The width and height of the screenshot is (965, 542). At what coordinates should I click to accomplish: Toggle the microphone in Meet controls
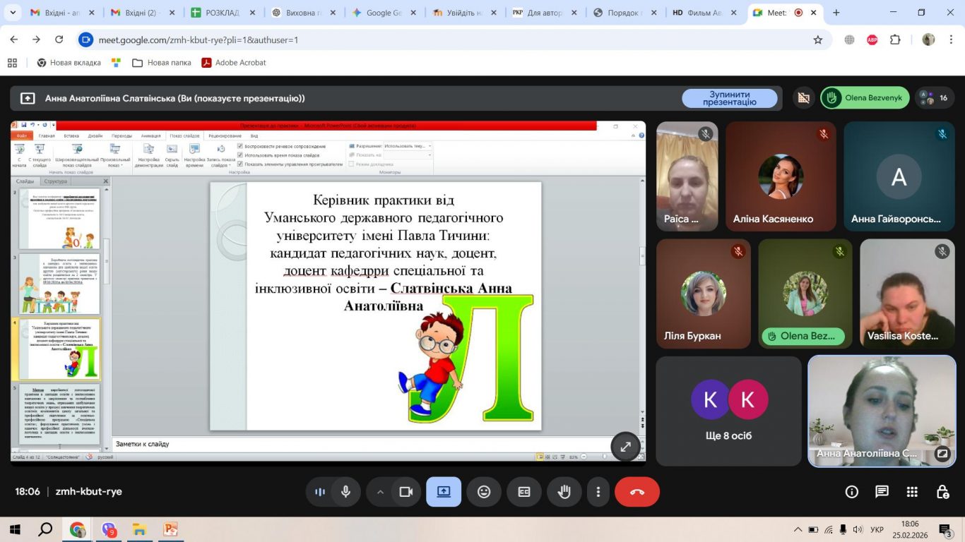(x=345, y=492)
